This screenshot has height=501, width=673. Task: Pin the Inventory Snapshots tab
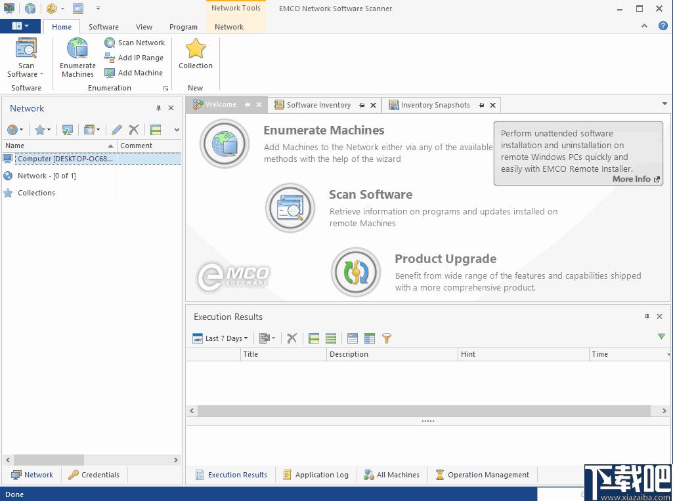(481, 105)
